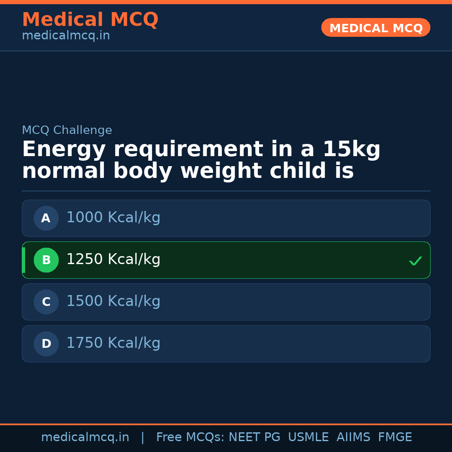Select answer option A, 1000 Kcal/kg
The image size is (452, 452).
point(226,218)
